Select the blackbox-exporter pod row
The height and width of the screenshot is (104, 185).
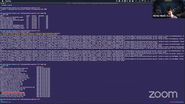tap(24, 17)
